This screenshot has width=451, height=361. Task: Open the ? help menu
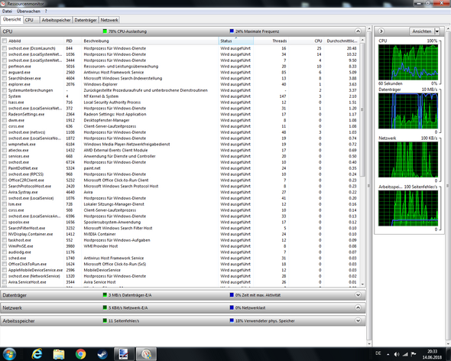46,11
